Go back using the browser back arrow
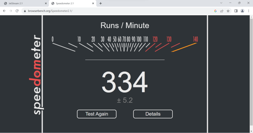253x133 pixels. (4, 11)
